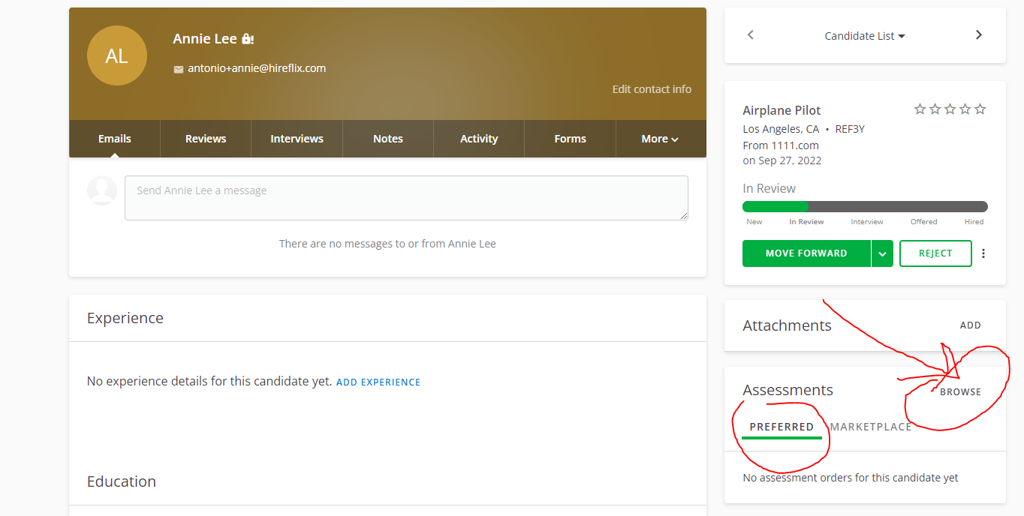
Task: Click the 'From 1111.com' source text
Action: tap(781, 145)
